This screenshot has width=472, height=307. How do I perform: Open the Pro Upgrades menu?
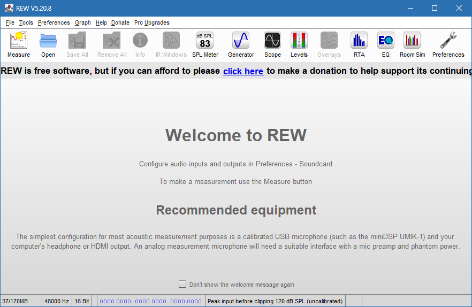click(x=152, y=22)
